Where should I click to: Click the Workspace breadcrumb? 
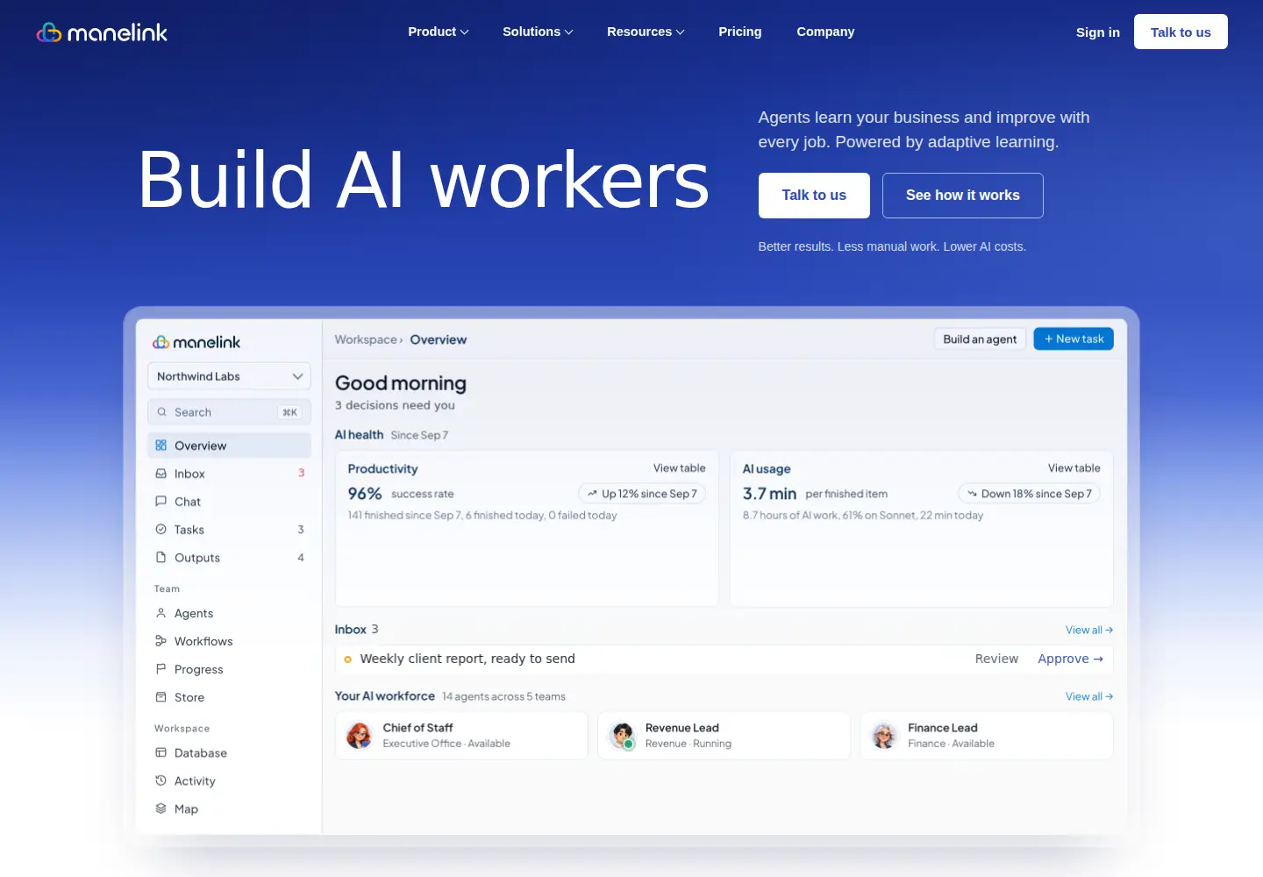click(366, 339)
